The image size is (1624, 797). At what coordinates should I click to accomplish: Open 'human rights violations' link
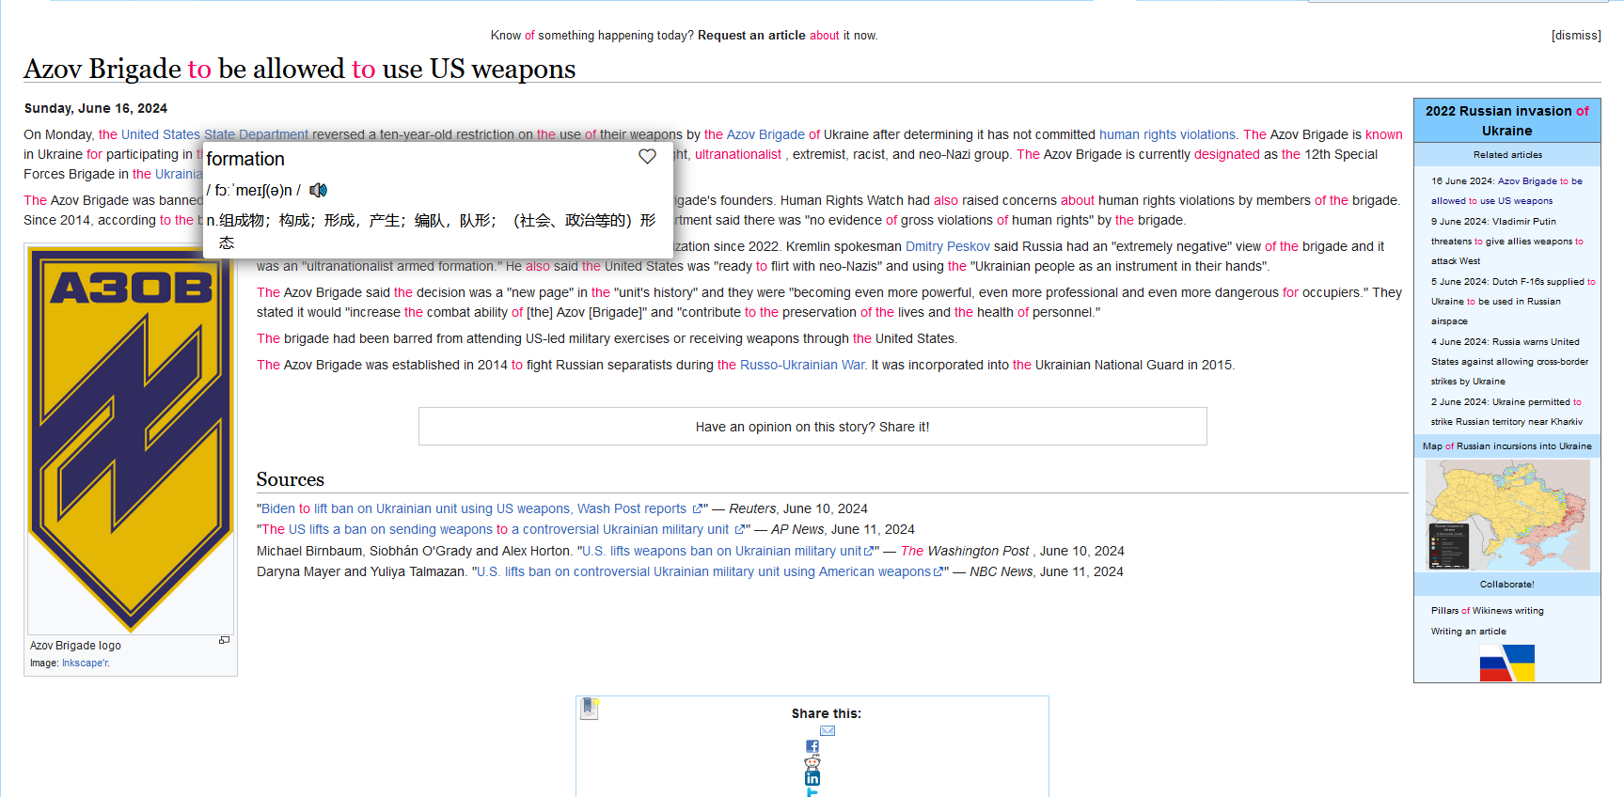coord(1167,134)
